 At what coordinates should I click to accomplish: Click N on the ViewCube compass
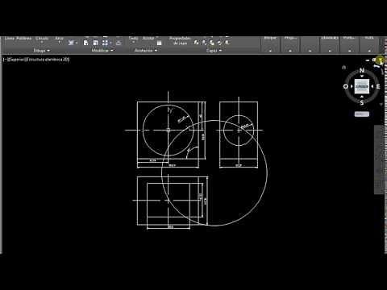[x=362, y=71]
